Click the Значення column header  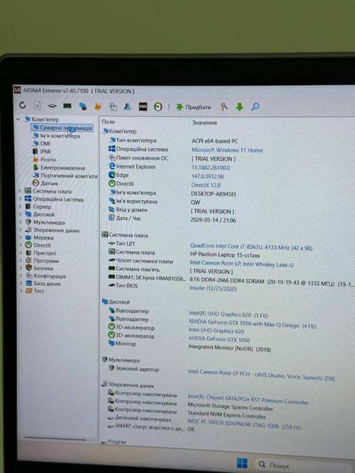point(204,122)
